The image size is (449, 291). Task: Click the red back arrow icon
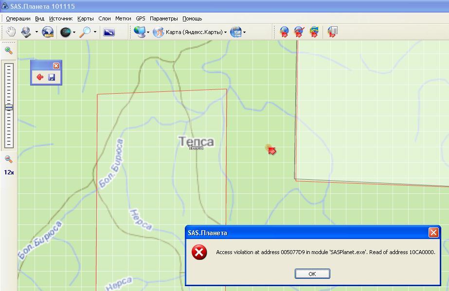40,77
